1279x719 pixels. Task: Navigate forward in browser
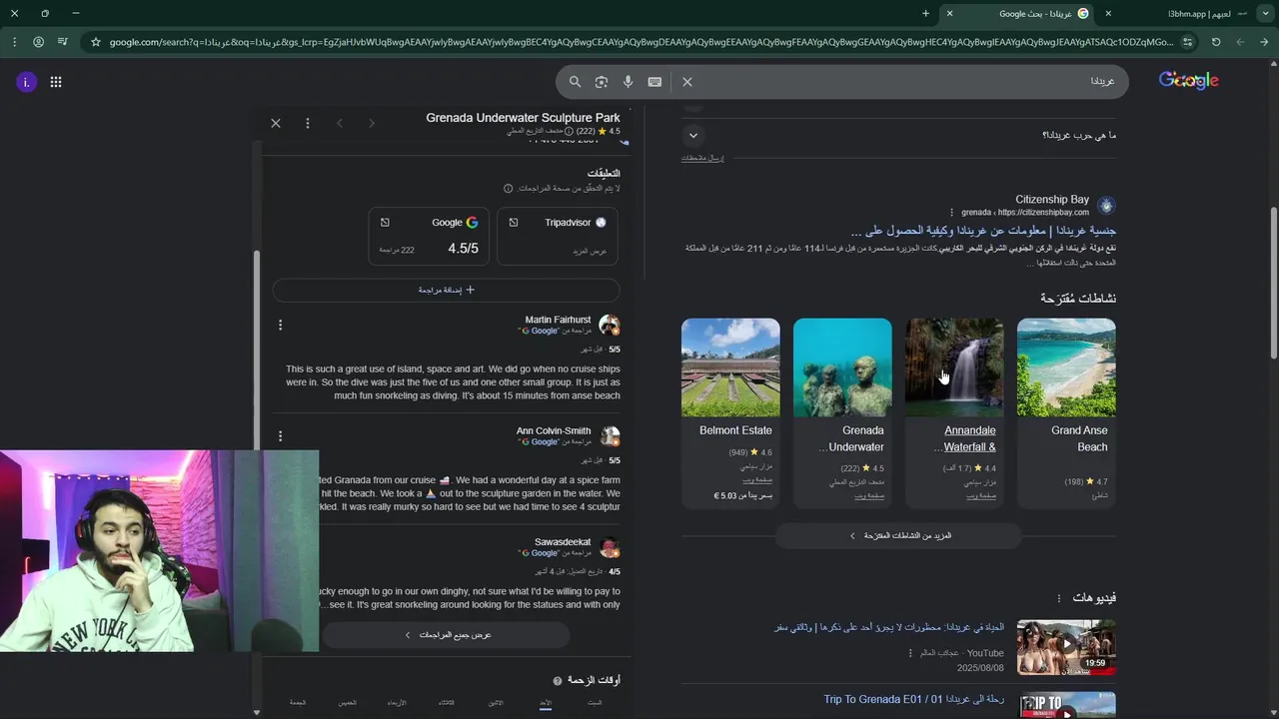[1240, 42]
